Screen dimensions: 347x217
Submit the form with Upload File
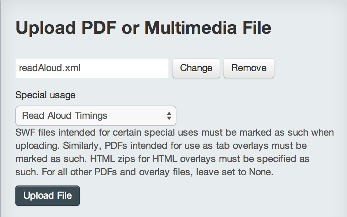pyautogui.click(x=48, y=196)
